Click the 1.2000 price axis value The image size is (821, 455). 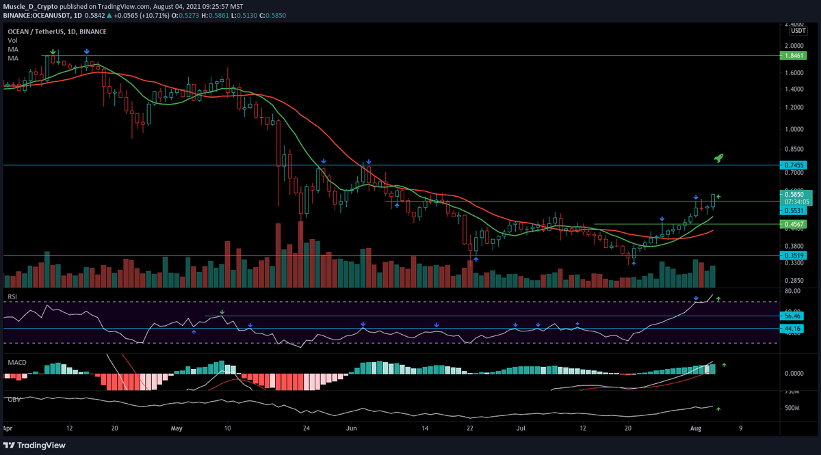(x=794, y=107)
